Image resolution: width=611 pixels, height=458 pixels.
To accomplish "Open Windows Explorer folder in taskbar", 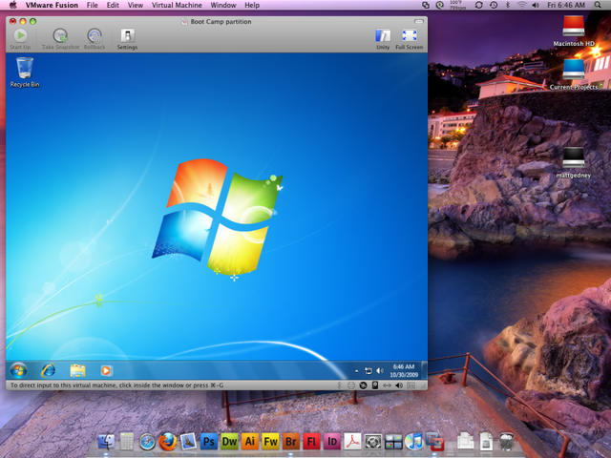I will coord(77,370).
